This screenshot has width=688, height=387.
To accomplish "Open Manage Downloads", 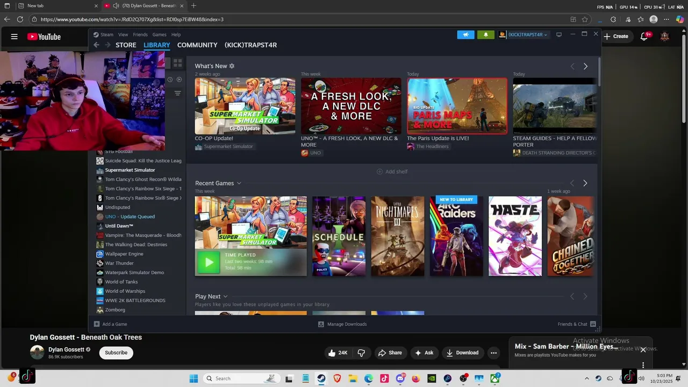I will coord(342,324).
